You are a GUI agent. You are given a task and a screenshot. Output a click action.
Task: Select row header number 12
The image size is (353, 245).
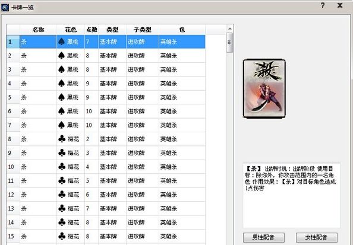(x=13, y=195)
